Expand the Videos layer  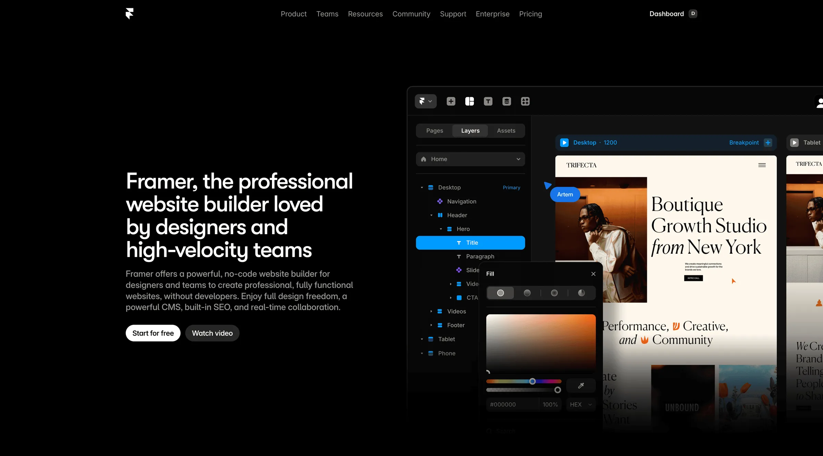click(x=431, y=312)
